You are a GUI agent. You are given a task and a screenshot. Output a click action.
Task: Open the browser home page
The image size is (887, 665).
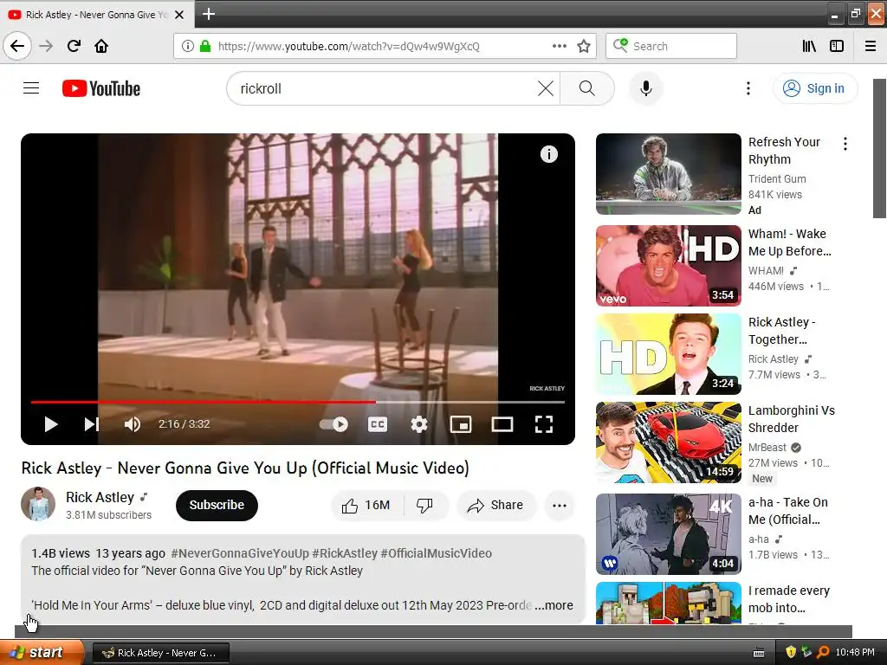[x=101, y=46]
